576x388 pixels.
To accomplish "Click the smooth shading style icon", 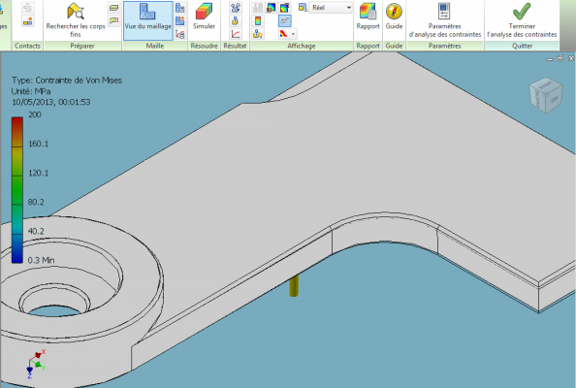I will [x=283, y=34].
